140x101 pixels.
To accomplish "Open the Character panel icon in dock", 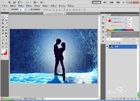I will [103, 37].
